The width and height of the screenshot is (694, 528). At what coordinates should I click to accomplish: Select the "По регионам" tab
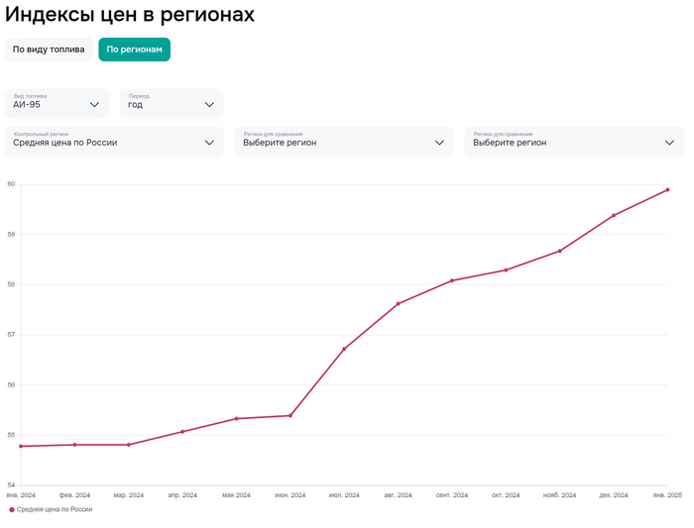pos(134,49)
